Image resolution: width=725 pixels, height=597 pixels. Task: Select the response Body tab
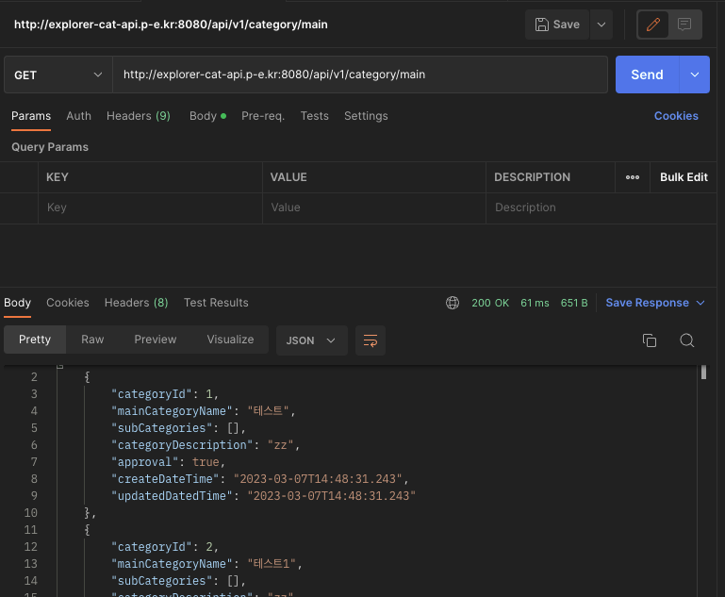[18, 303]
